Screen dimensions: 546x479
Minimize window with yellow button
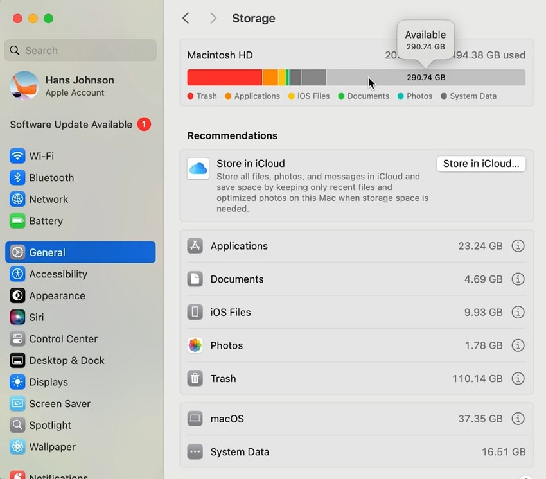click(x=33, y=19)
